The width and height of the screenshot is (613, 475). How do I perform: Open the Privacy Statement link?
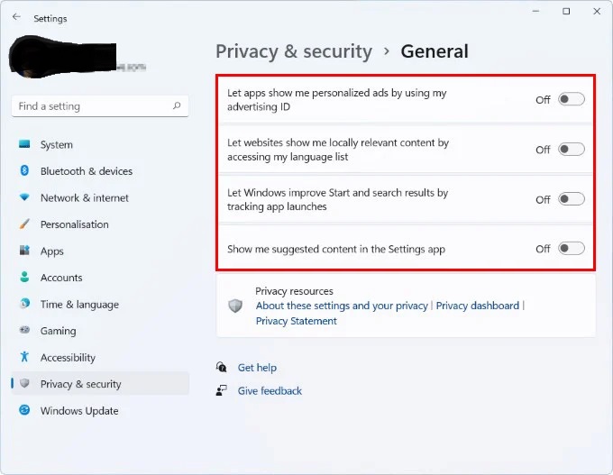[x=296, y=321]
